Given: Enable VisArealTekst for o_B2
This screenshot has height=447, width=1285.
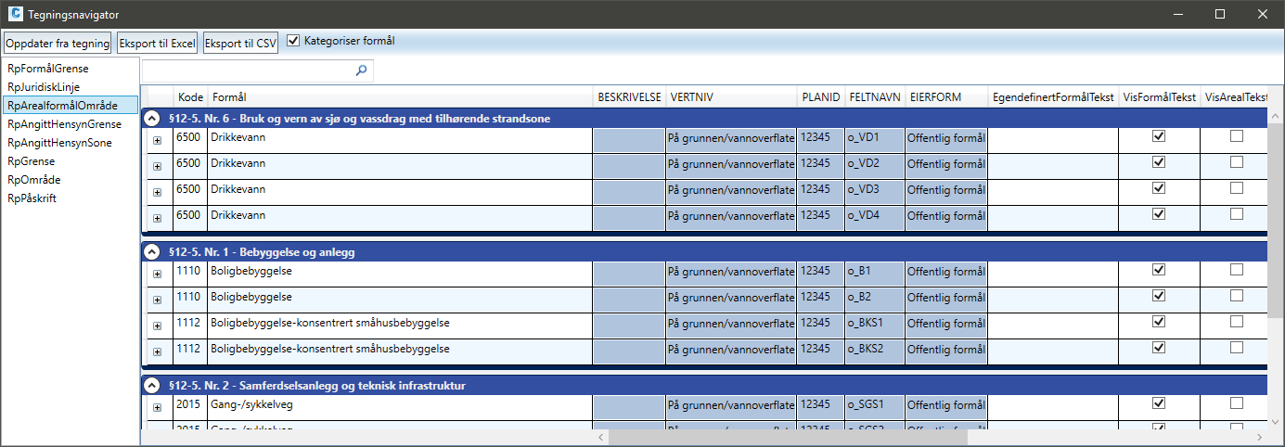Looking at the screenshot, I should coord(1236,296).
